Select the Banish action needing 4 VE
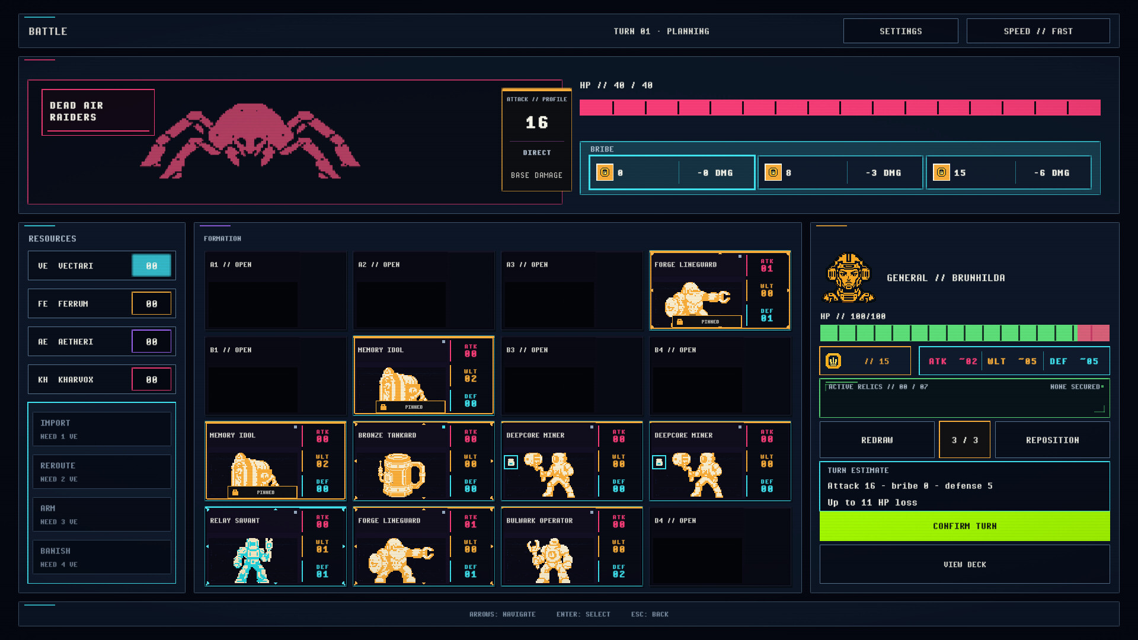This screenshot has width=1138, height=640. coord(102,557)
